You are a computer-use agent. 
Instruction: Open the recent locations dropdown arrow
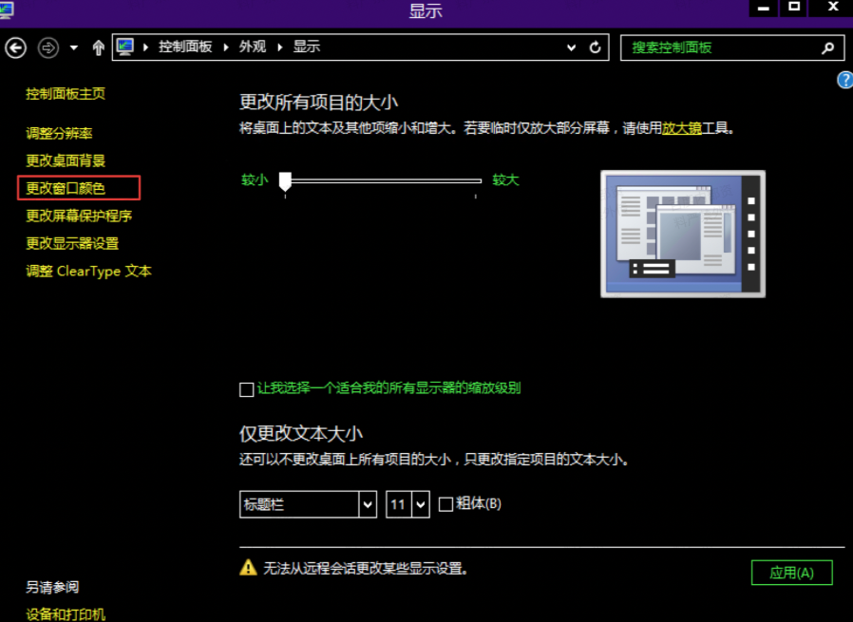[x=74, y=47]
